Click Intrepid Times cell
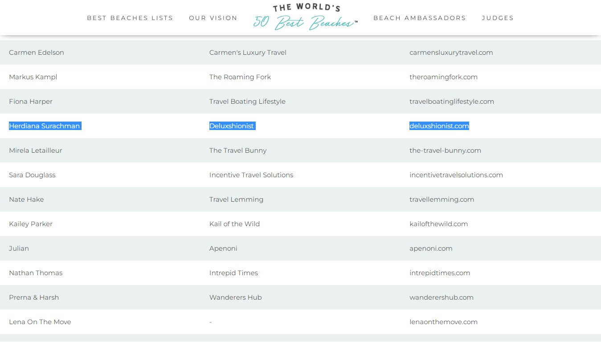The width and height of the screenshot is (601, 342). (x=233, y=273)
